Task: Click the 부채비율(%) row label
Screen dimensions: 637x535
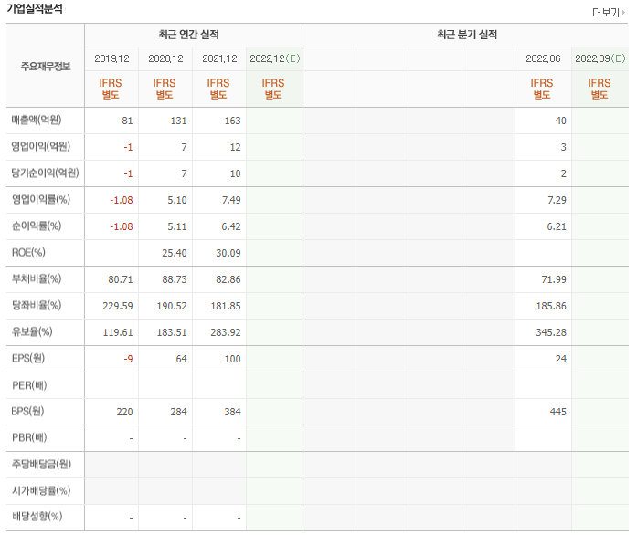Action: (37, 278)
